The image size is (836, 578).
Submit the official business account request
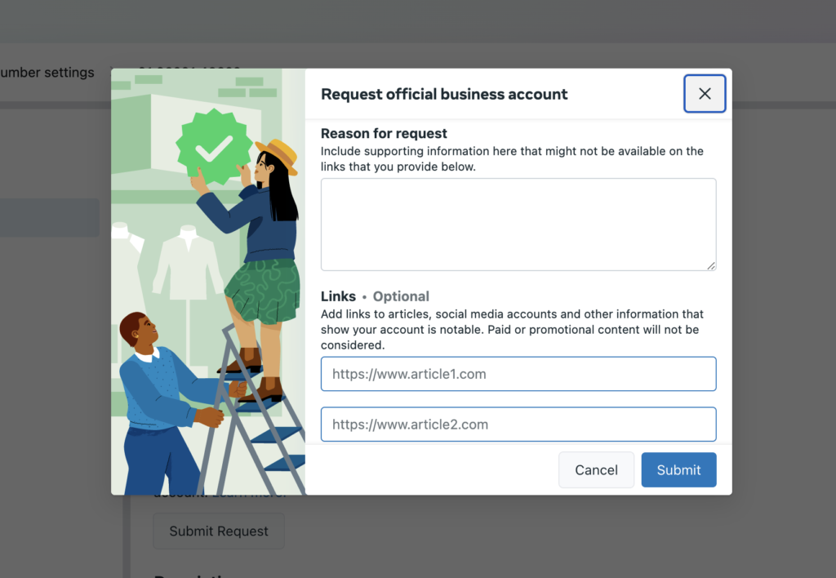tap(678, 469)
